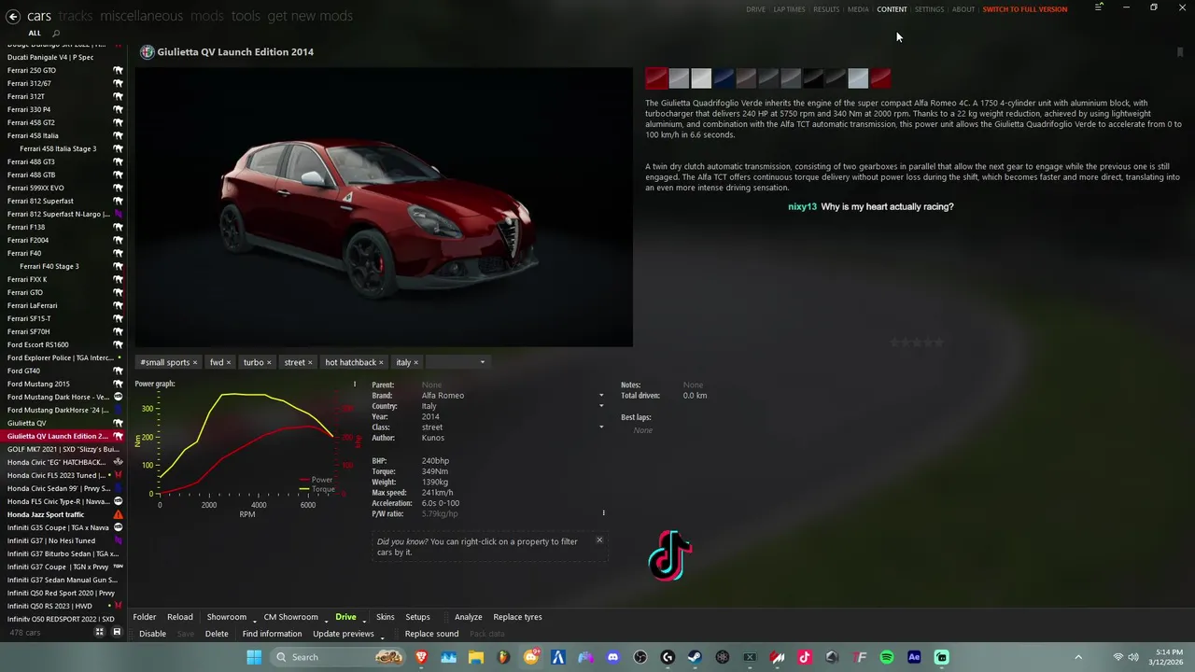Open File Explorer from the taskbar

point(476,657)
